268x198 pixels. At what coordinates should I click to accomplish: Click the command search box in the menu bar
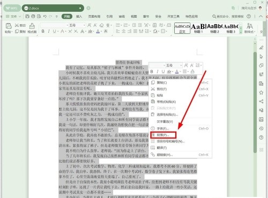click(x=228, y=17)
